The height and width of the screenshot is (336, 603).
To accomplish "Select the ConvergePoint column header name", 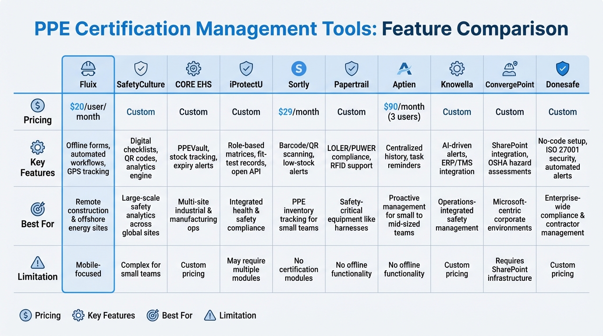I will tap(510, 84).
